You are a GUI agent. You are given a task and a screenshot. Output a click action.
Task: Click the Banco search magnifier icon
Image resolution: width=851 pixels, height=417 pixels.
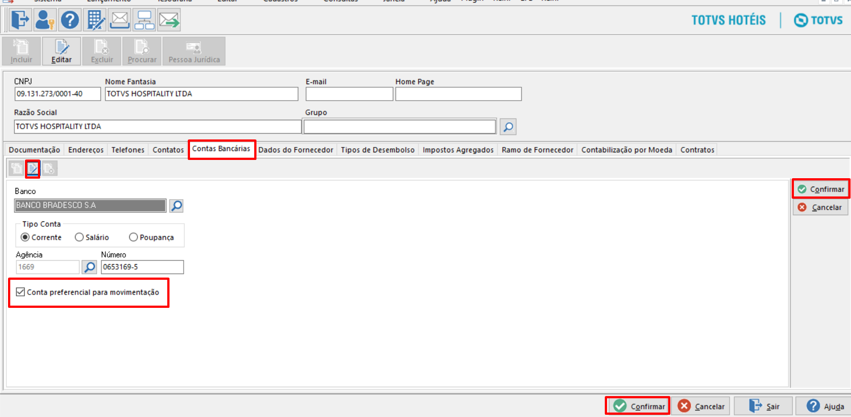point(177,205)
